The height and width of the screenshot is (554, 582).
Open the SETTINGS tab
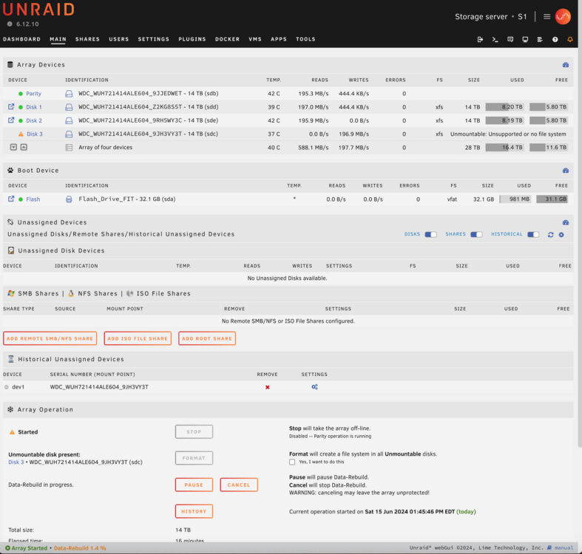point(154,39)
